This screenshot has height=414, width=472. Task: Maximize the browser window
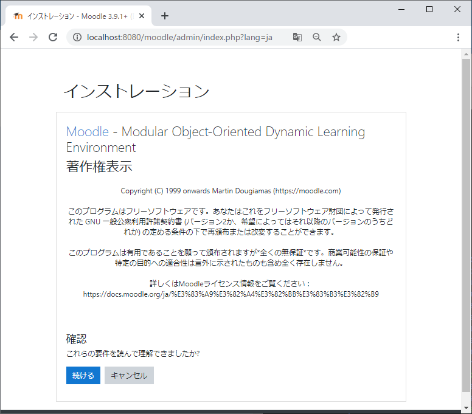coord(429,9)
